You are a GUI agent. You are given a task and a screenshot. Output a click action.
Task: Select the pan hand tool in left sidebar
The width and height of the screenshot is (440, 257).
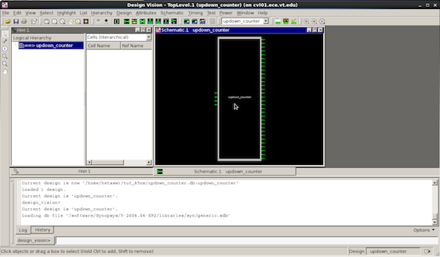pyautogui.click(x=5, y=71)
